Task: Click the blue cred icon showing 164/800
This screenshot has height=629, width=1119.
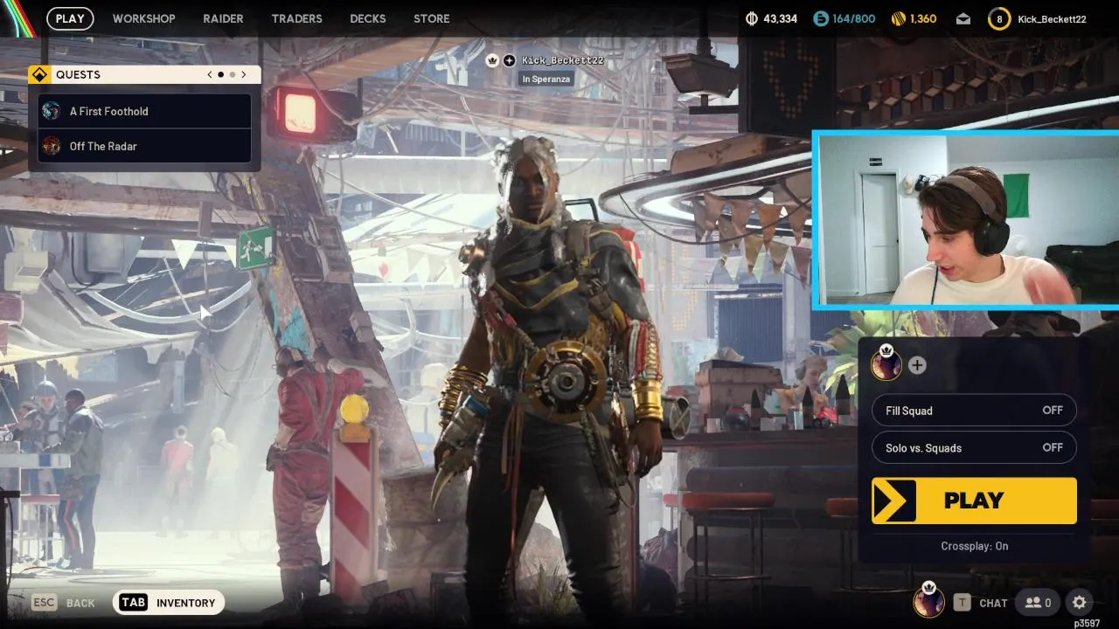Action: (820, 18)
